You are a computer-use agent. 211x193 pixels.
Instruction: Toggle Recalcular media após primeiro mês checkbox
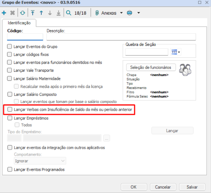coord(16,86)
